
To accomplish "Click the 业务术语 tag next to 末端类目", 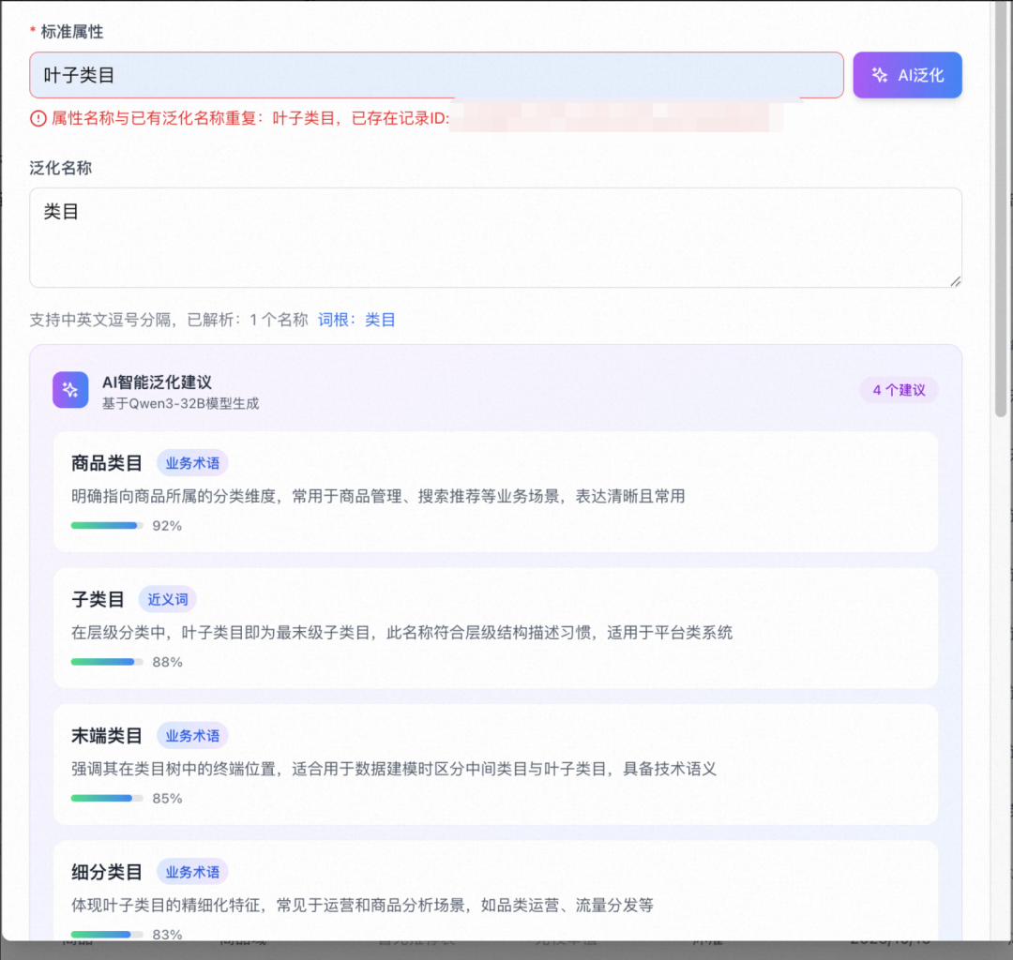I will [192, 735].
